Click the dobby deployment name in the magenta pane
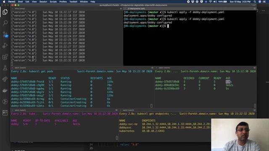The image size is (269, 151). coord(15,124)
